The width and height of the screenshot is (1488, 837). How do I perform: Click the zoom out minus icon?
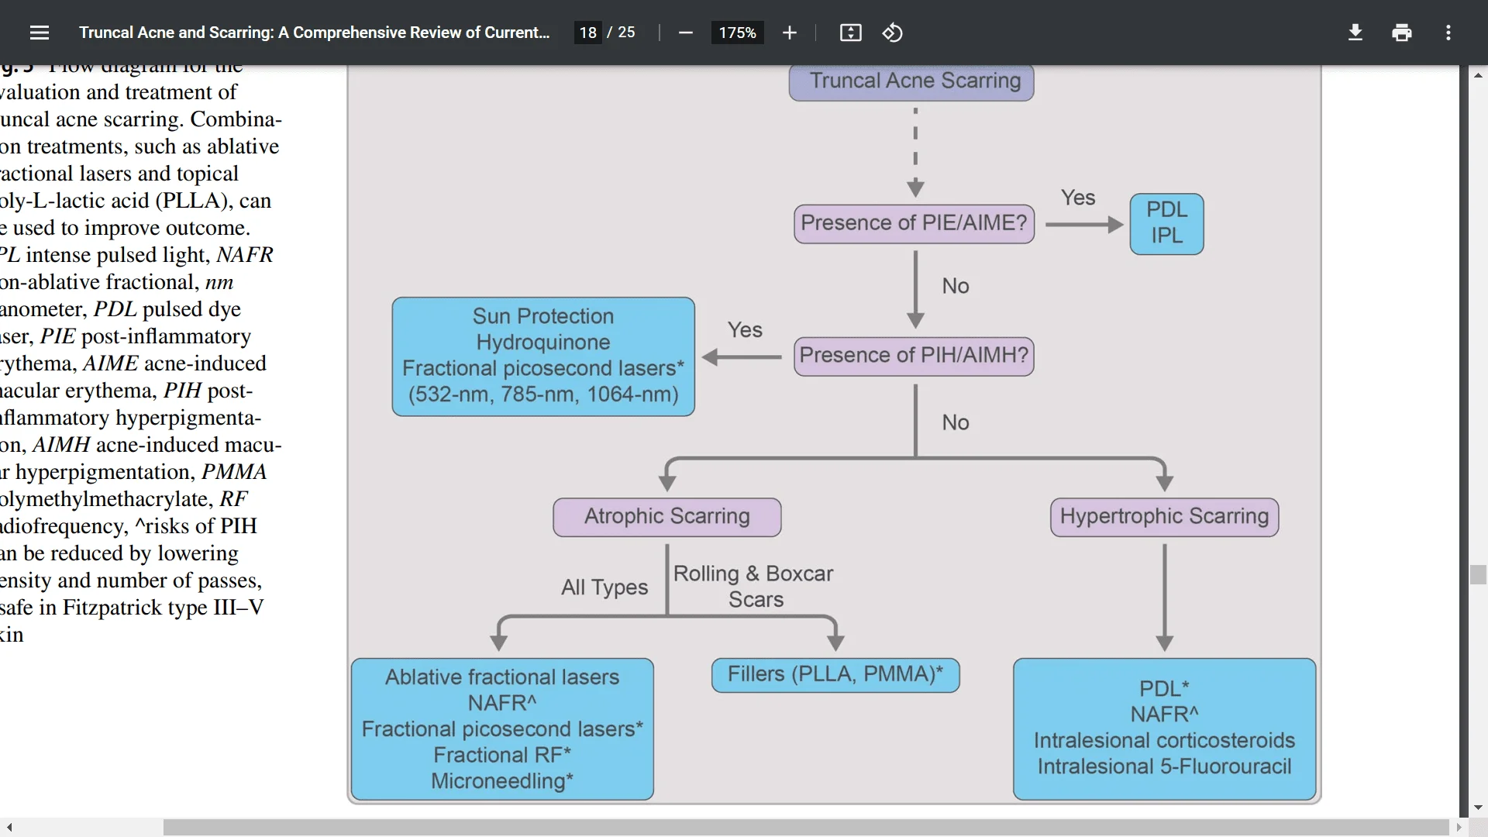pyautogui.click(x=685, y=33)
